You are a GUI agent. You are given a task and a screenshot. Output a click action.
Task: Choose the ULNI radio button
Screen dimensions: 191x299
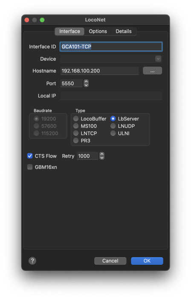113,133
